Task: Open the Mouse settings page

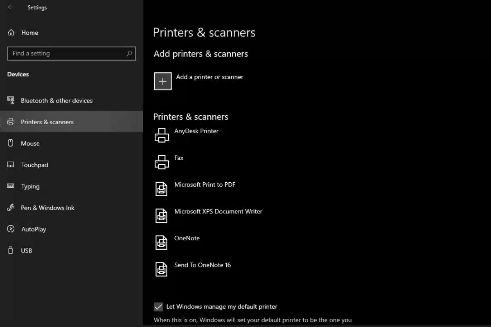Action: 30,143
